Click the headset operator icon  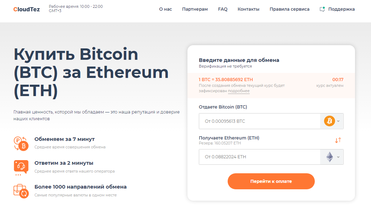[x=21, y=168]
